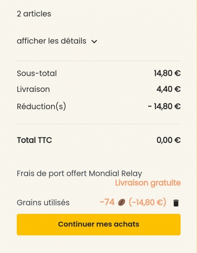
Task: Click the coffee bean grain icon
Action: coord(121,202)
